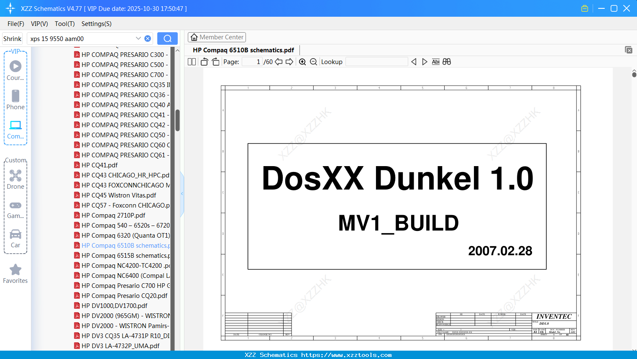
Task: Open HP COMPAQ PRESARIO C700 file
Action: [121, 74]
